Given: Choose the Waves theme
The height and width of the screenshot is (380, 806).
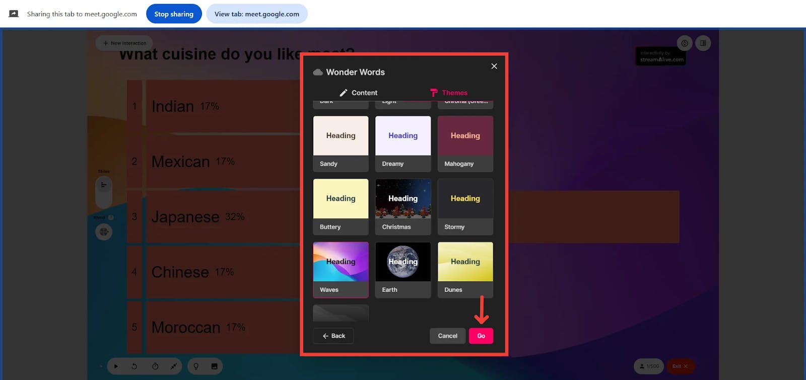Looking at the screenshot, I should [341, 270].
